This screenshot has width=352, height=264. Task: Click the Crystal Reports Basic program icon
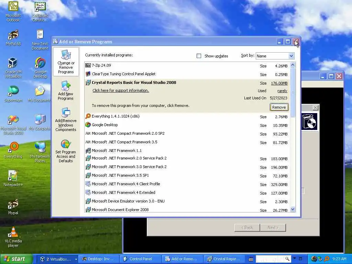[88, 82]
